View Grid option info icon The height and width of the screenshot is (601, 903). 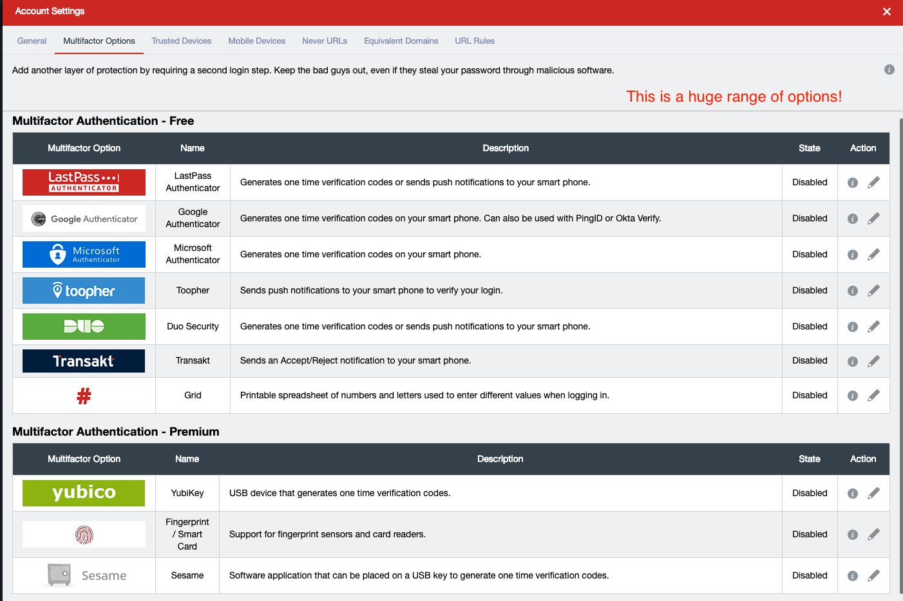[853, 396]
